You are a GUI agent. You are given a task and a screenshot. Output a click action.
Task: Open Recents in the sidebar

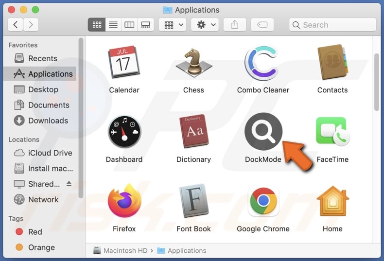[40, 58]
